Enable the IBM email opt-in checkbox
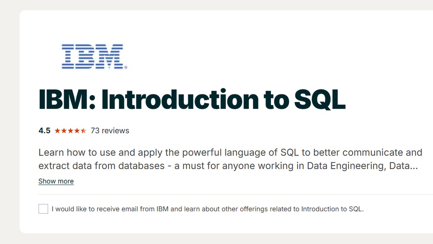 (43, 209)
